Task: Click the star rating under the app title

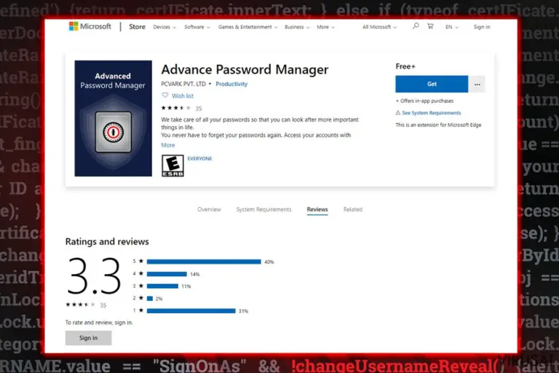Action: 176,108
